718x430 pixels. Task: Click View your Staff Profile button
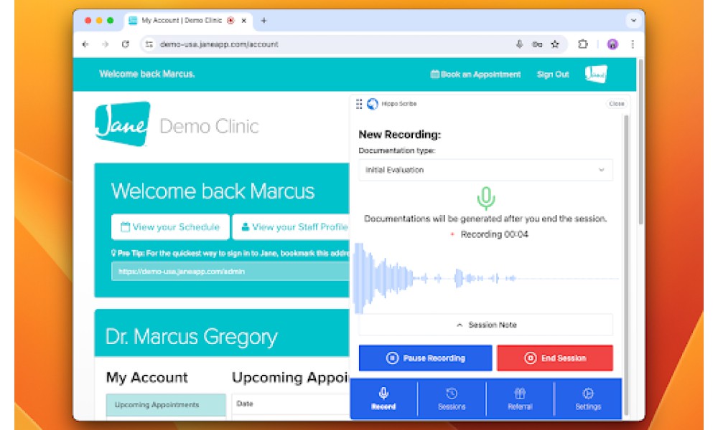click(x=292, y=227)
